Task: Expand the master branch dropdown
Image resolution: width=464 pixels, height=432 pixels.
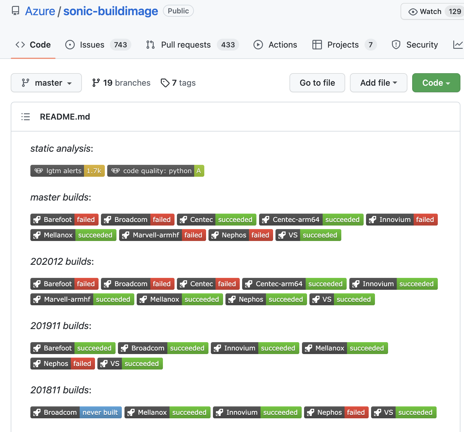Action: pyautogui.click(x=46, y=83)
